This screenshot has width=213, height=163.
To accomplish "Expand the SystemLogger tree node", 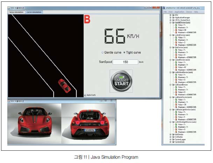I will click(x=170, y=139).
